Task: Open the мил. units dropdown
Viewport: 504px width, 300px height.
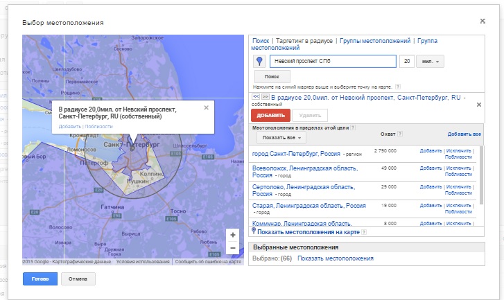Action: (x=430, y=62)
